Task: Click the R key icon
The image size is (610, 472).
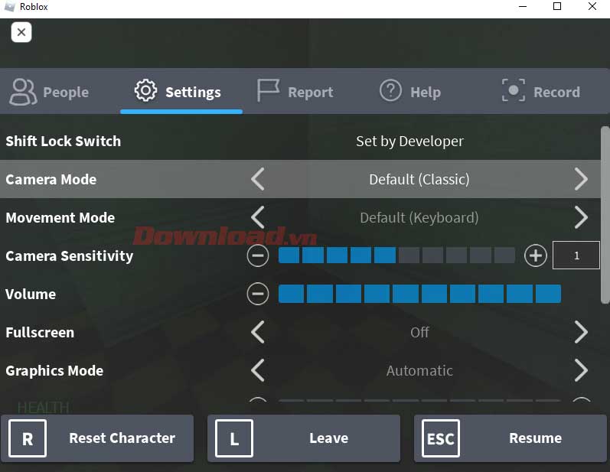Action: [x=28, y=438]
